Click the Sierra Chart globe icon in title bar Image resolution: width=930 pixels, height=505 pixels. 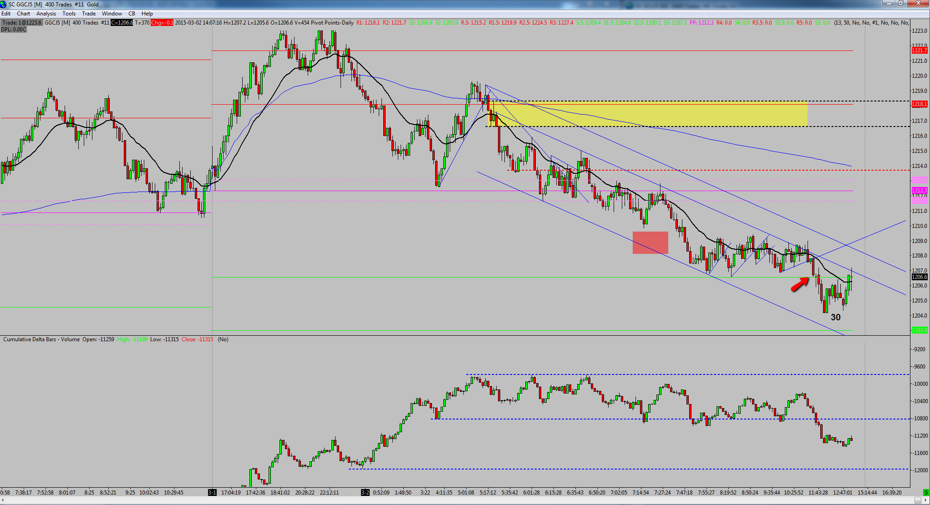click(4, 4)
